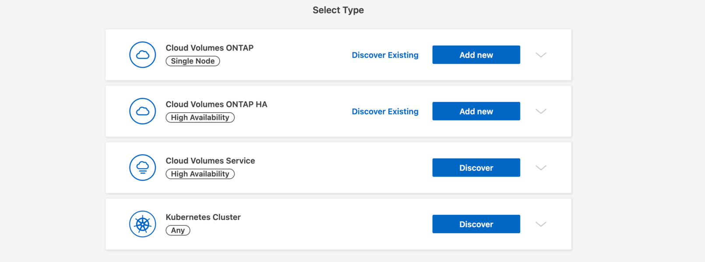Click the Any tag under Kubernetes Cluster

tap(178, 230)
